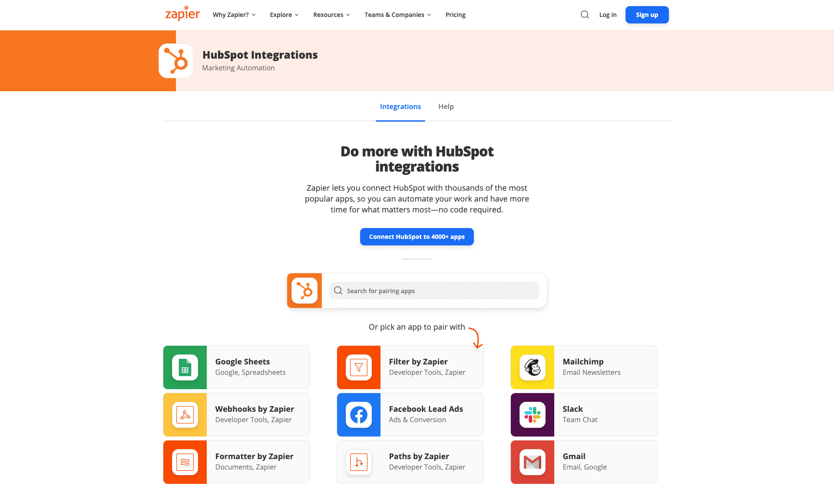Open the Mailchimp pairing link
The width and height of the screenshot is (834, 493).
(584, 367)
